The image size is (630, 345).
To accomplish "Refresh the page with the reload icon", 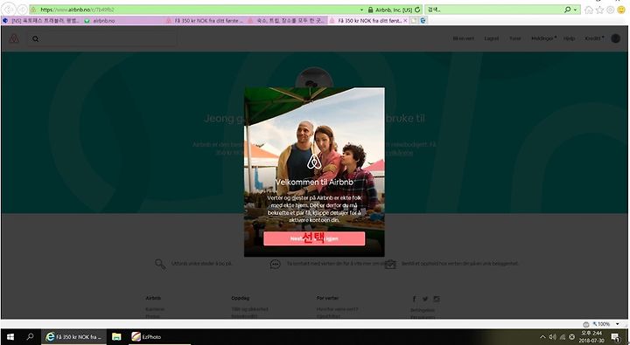I will click(417, 10).
